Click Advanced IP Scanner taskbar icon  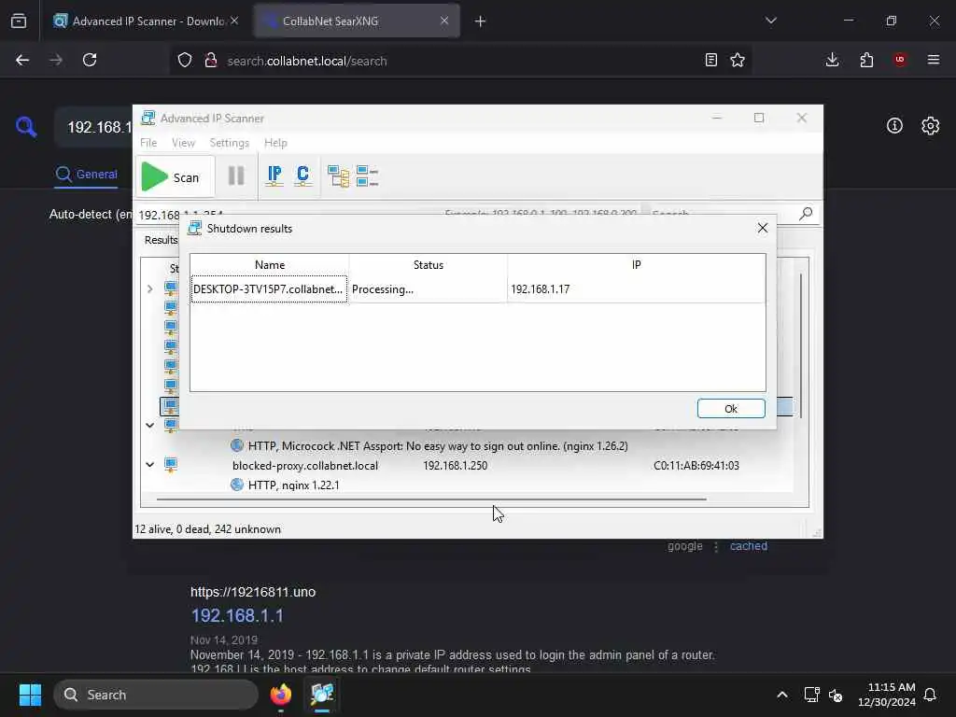322,695
